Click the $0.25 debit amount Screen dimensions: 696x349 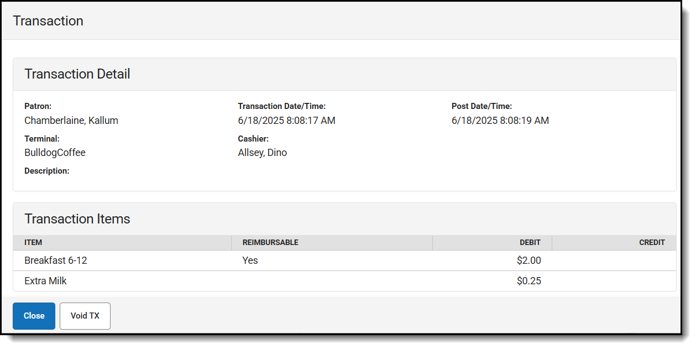click(528, 281)
